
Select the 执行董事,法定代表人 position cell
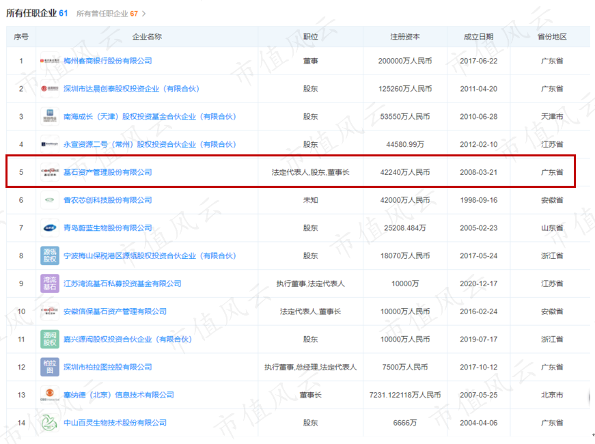[310, 283]
